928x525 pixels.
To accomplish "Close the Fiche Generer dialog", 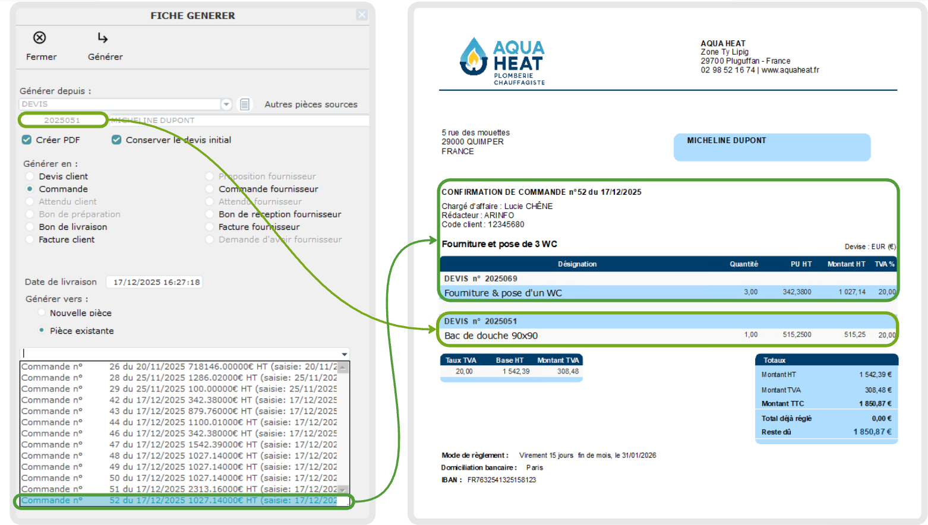I will [x=362, y=15].
